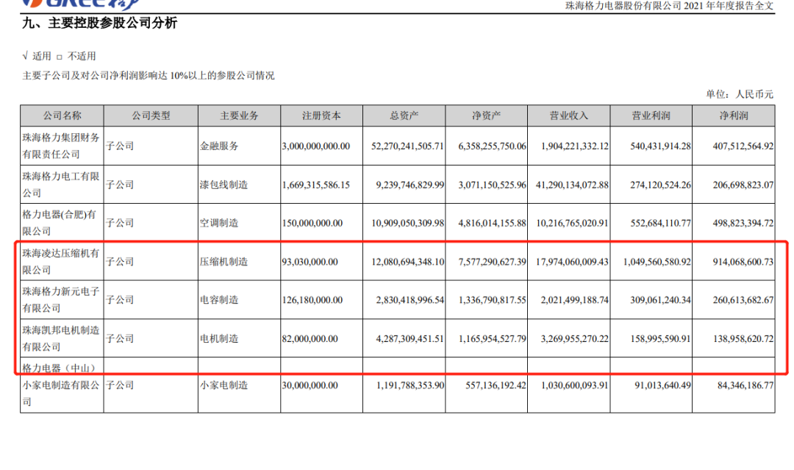Click registered capital 126,180,000.00

coord(312,300)
